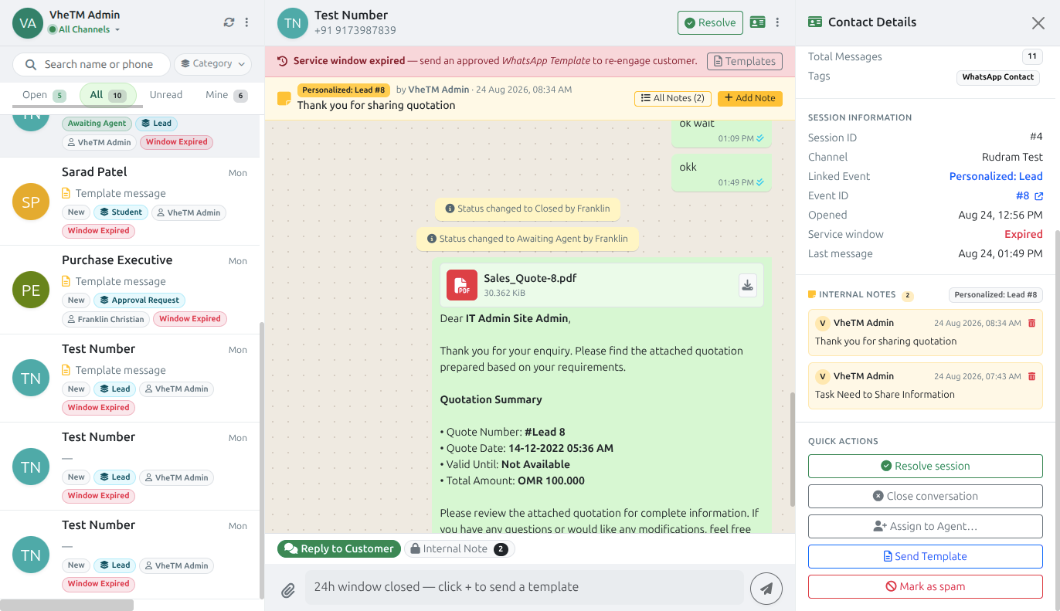Click the PDF file icon of Sales_Quote-8
1060x611 pixels.
pyautogui.click(x=462, y=285)
